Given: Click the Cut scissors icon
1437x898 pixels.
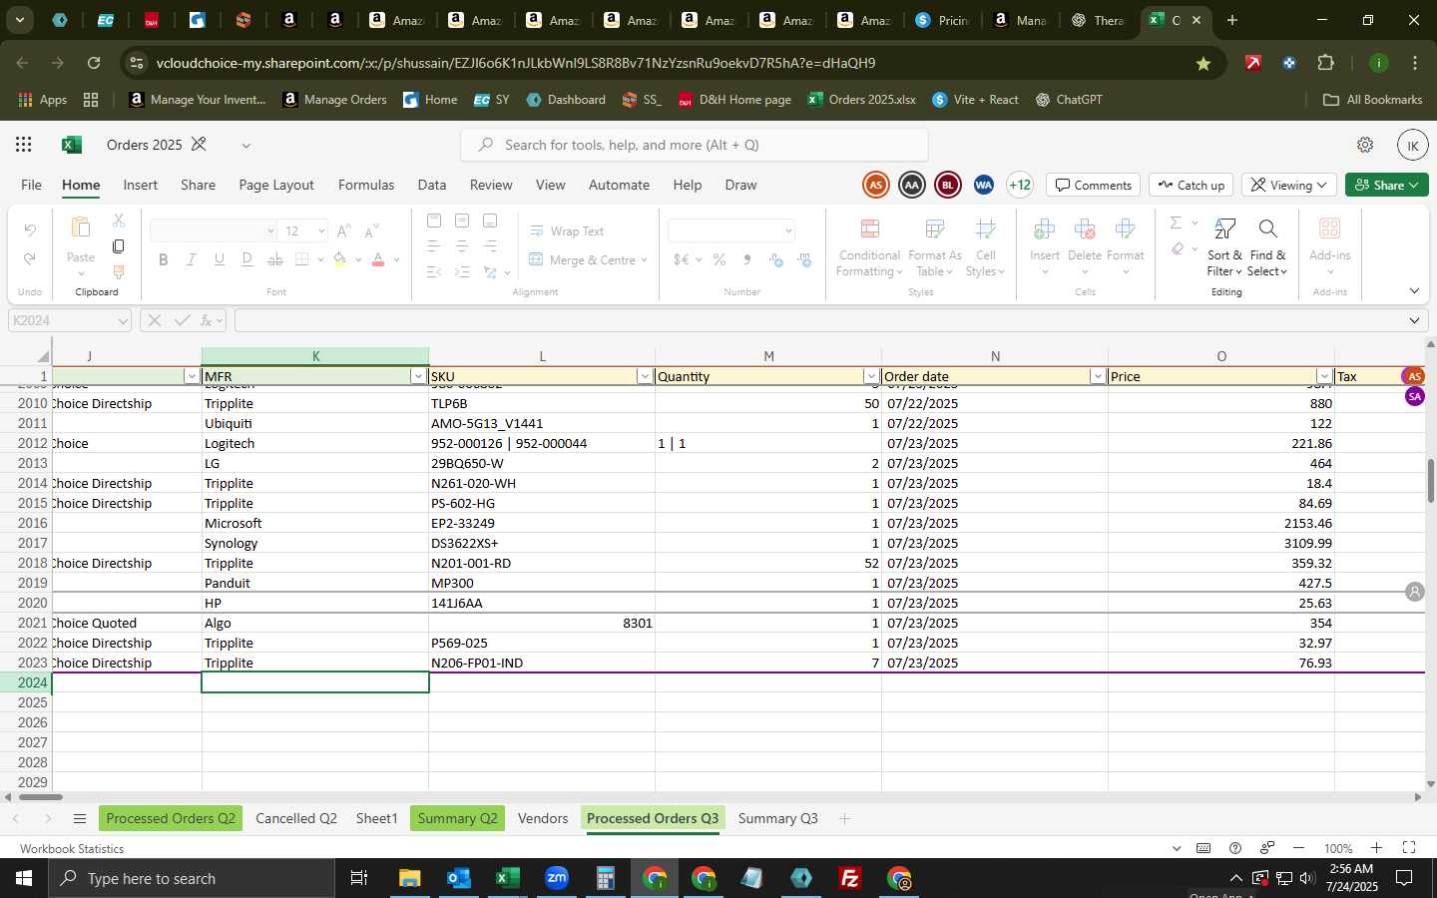Looking at the screenshot, I should tap(119, 221).
